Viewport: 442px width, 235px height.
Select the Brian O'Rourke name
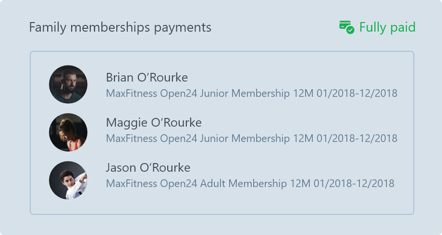coord(147,77)
